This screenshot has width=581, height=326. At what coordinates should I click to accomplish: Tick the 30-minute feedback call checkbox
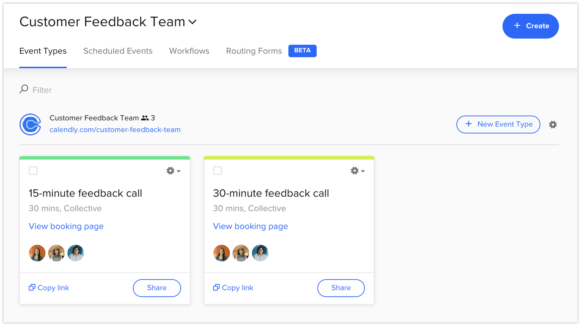click(x=218, y=170)
